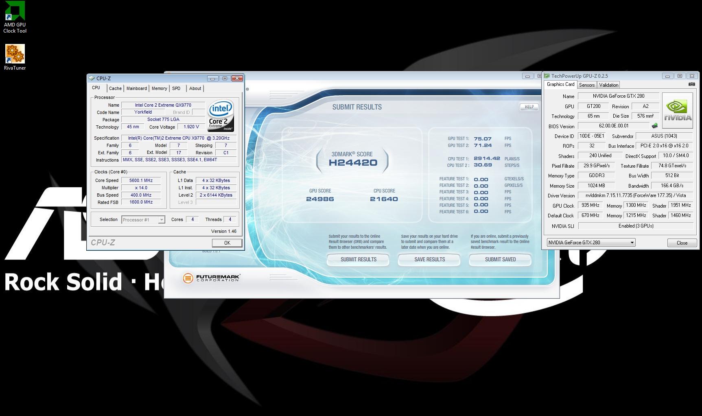Launch the RivaTuner desktop shortcut
The width and height of the screenshot is (702, 416).
tap(15, 57)
